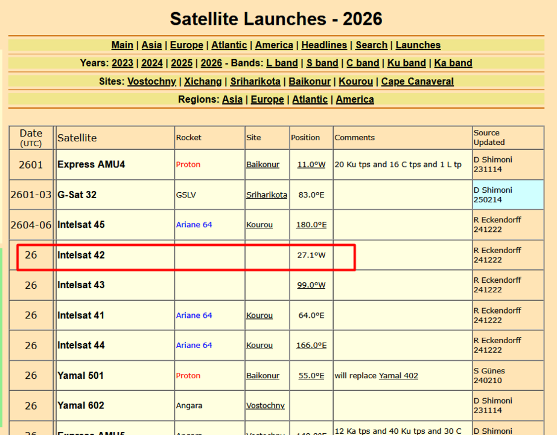Viewport: 557px width, 435px height.
Task: Open the Launches link
Action: 418,45
